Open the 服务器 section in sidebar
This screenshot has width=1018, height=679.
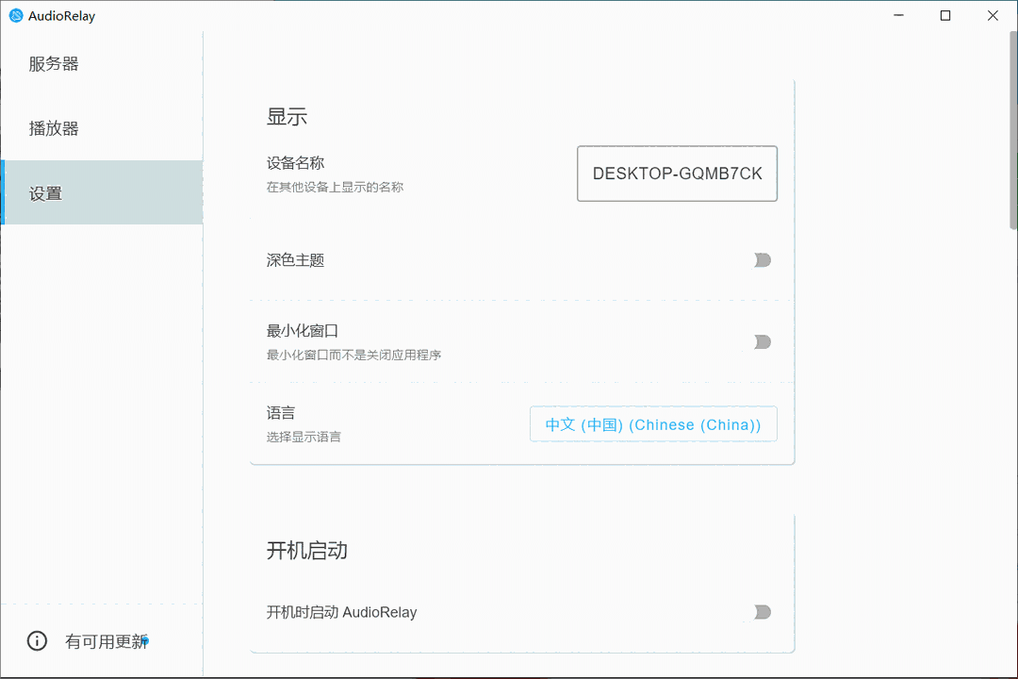(x=53, y=63)
